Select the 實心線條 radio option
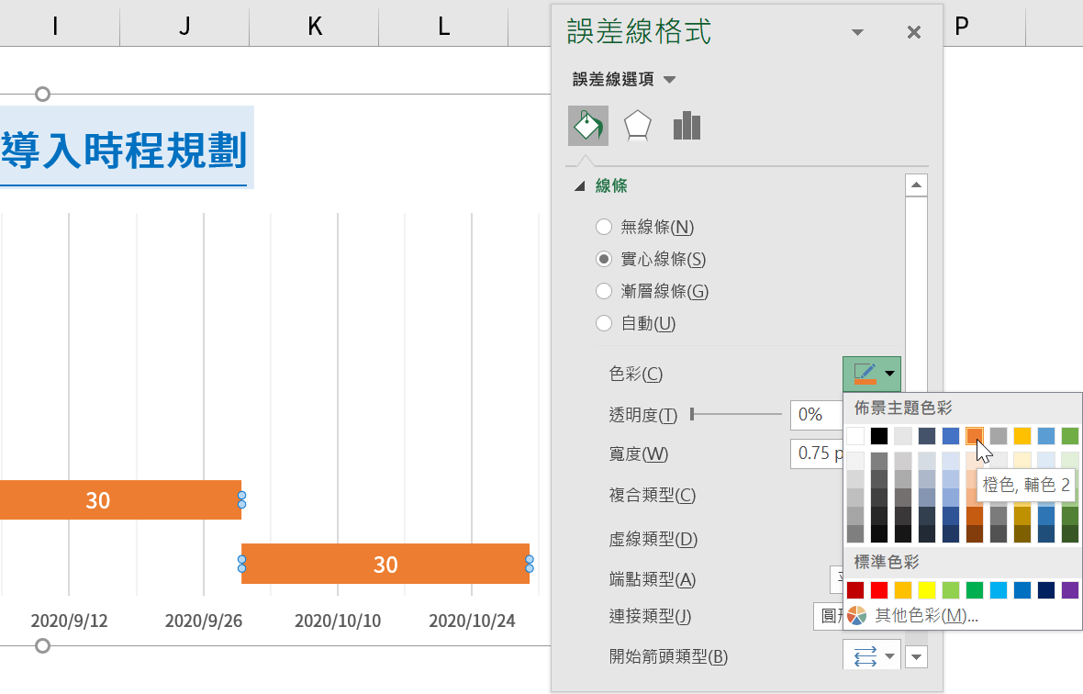The width and height of the screenshot is (1083, 694). (604, 259)
